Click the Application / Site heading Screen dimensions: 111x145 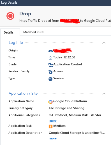[23, 93]
